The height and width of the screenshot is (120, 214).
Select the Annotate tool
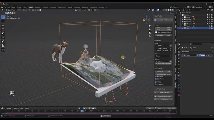(x=3, y=41)
